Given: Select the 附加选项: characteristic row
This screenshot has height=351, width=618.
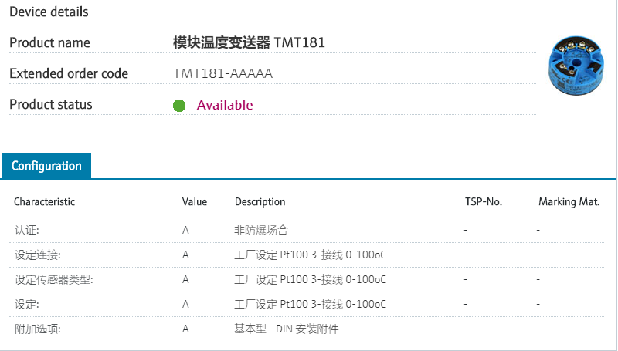Looking at the screenshot, I should (37, 329).
